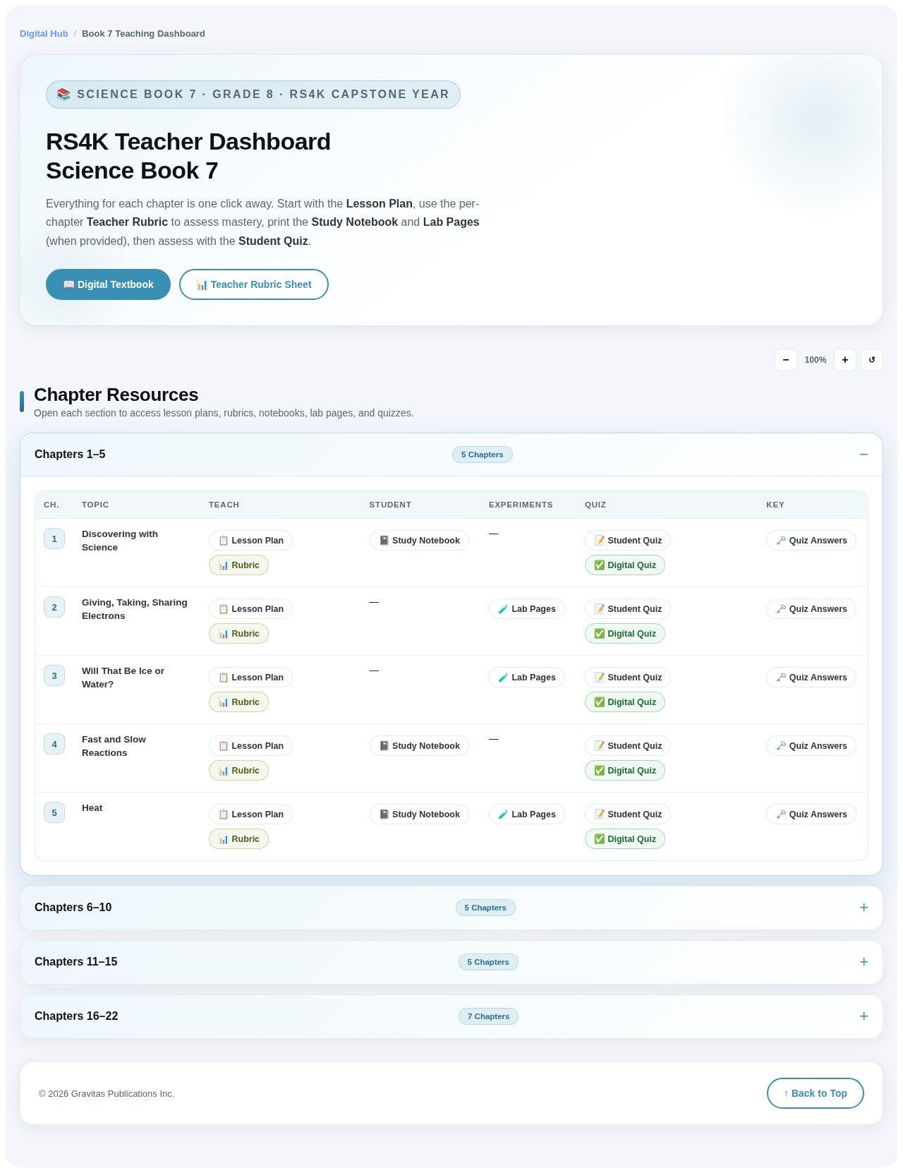Open Rubric for Will That Be Ice or Water
The width and height of the screenshot is (903, 1173).
click(238, 702)
